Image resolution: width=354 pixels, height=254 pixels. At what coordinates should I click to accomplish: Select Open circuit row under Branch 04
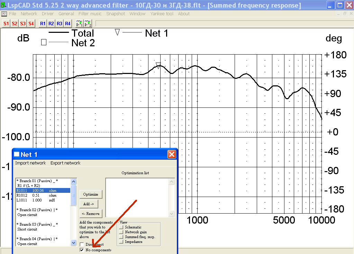click(43, 244)
